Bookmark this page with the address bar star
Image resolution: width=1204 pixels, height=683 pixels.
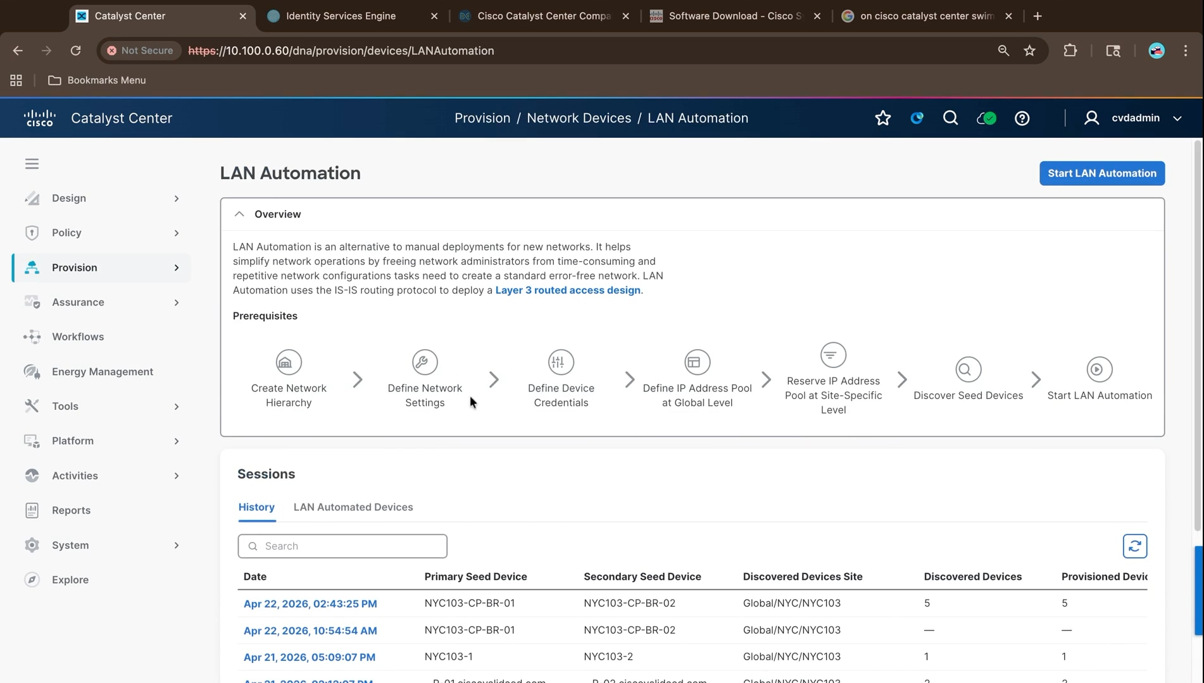click(1029, 51)
